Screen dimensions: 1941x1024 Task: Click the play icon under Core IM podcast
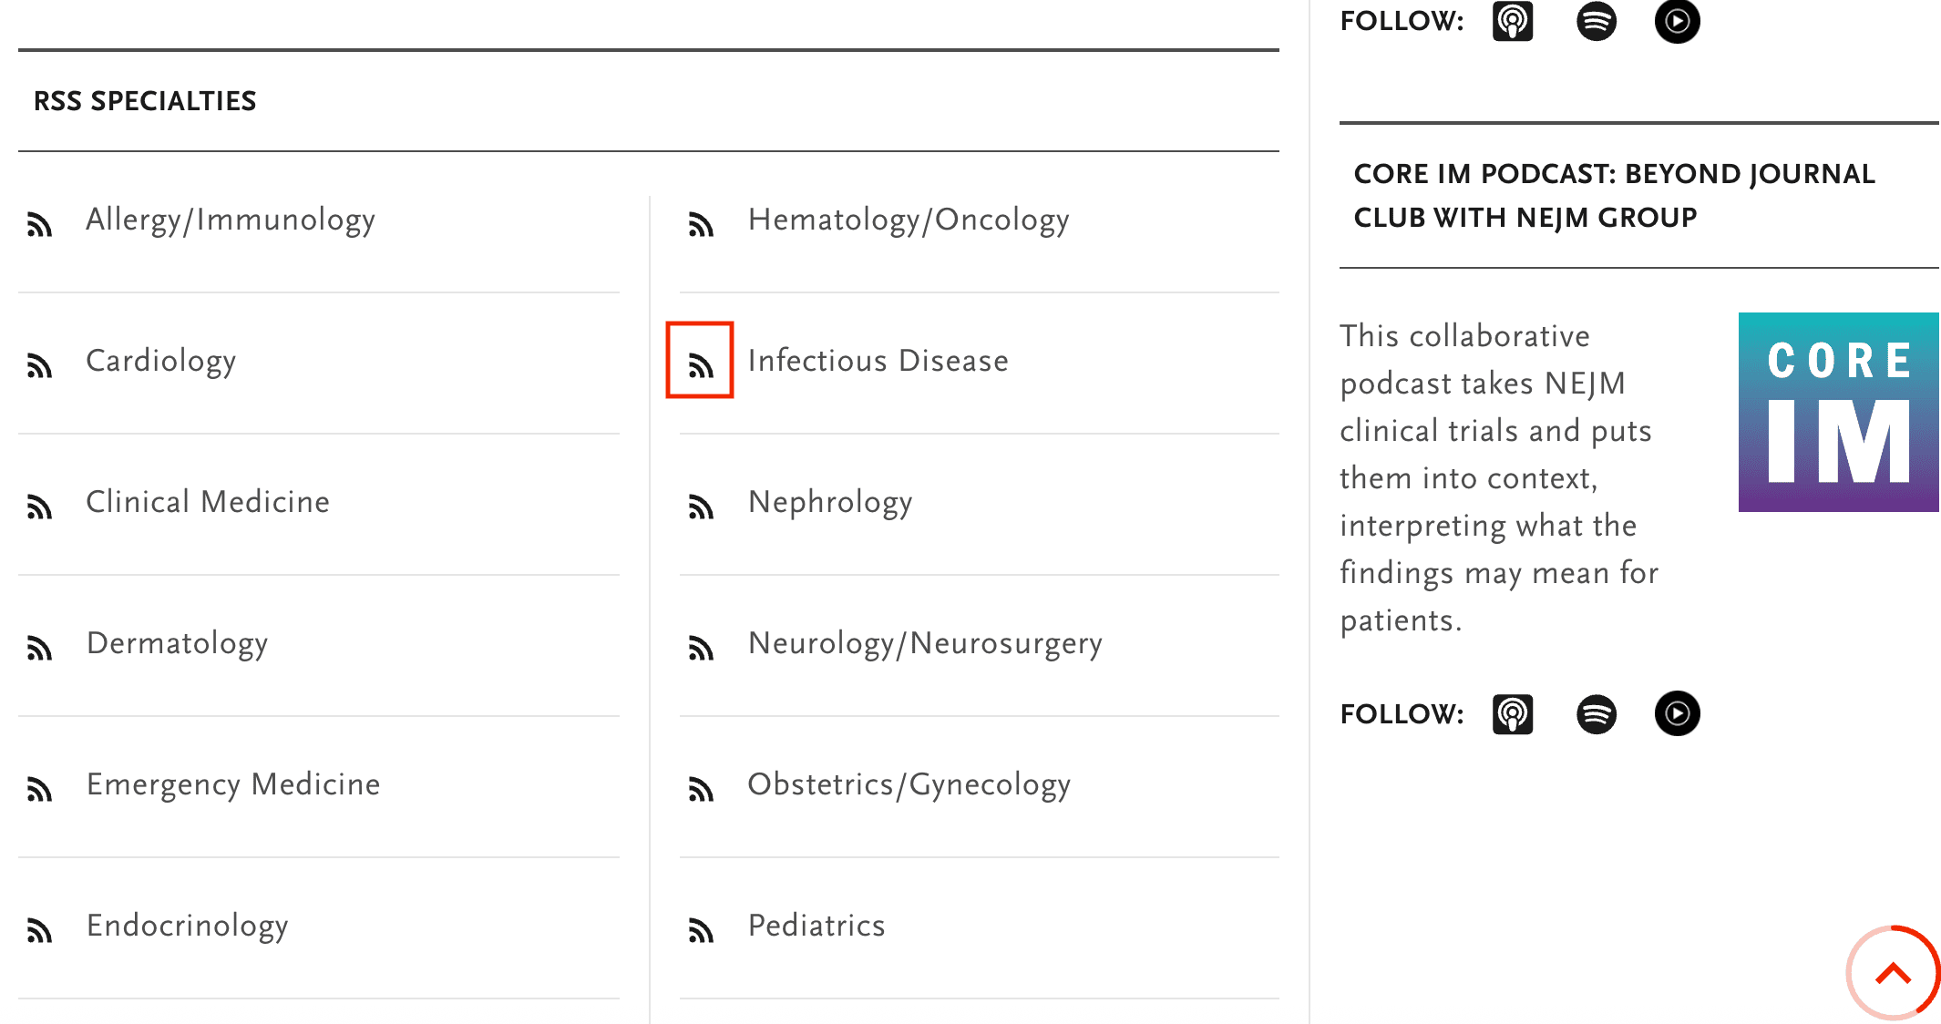point(1677,713)
